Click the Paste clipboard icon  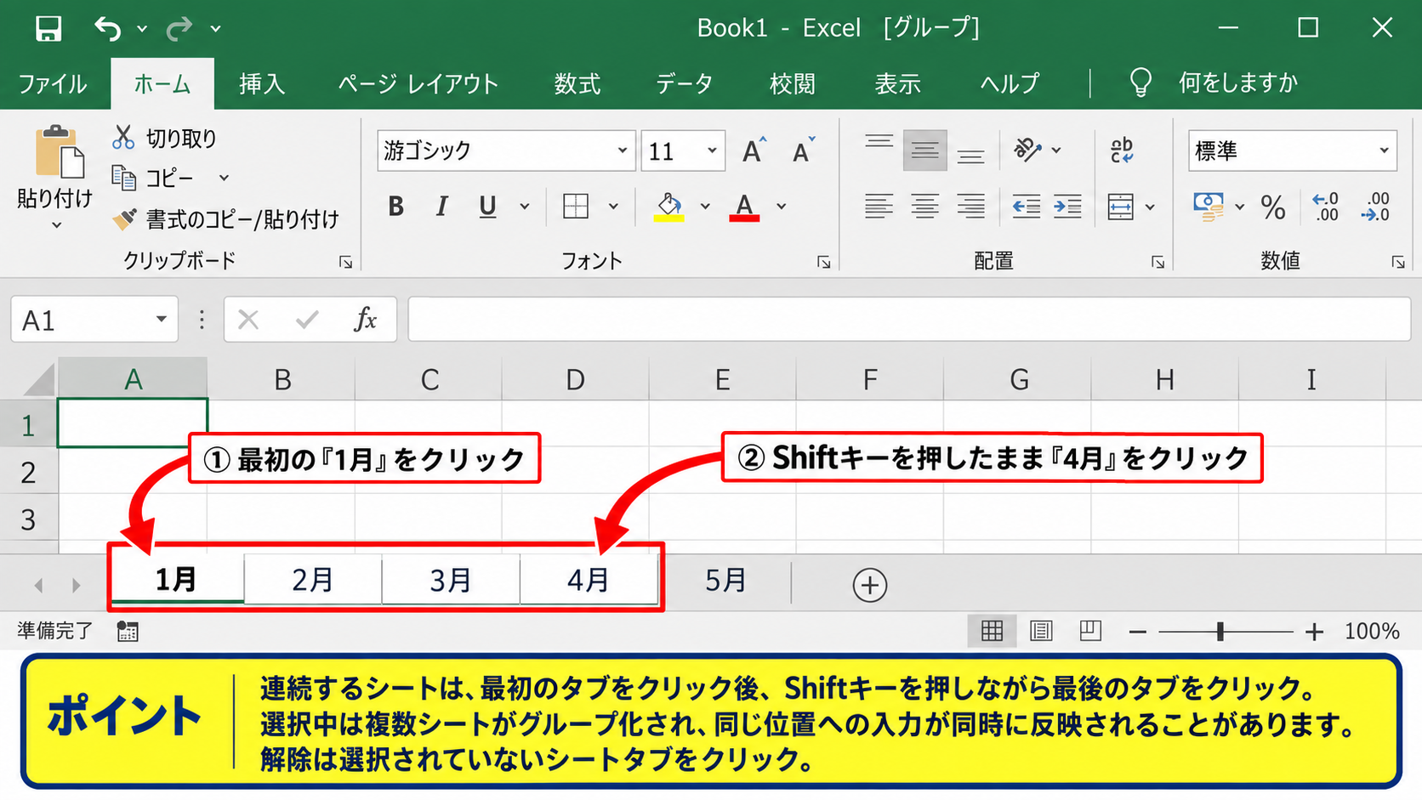[59, 153]
